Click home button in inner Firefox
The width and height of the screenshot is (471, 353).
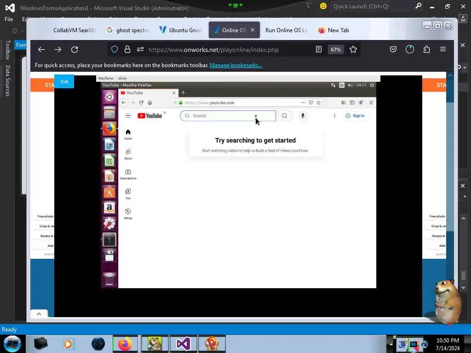click(149, 102)
